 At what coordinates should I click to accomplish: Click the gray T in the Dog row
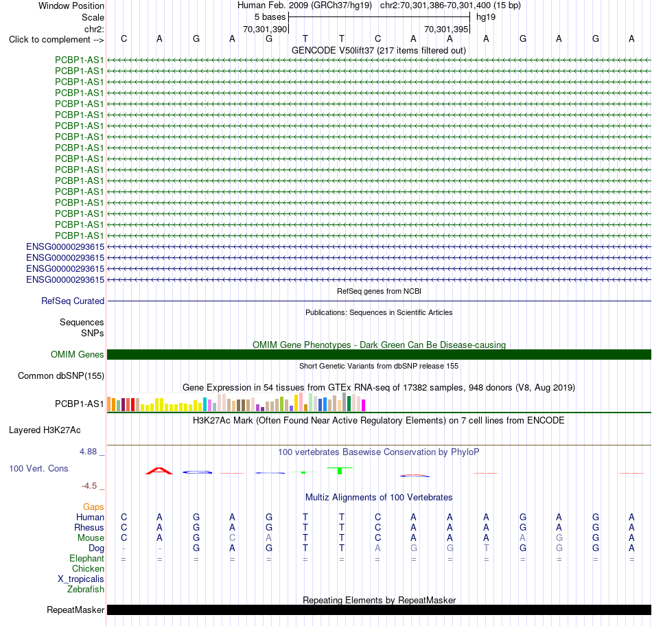tap(486, 548)
